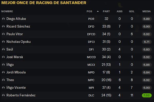
Task: Sort by the ASIS column header
Action: pos(120,11)
